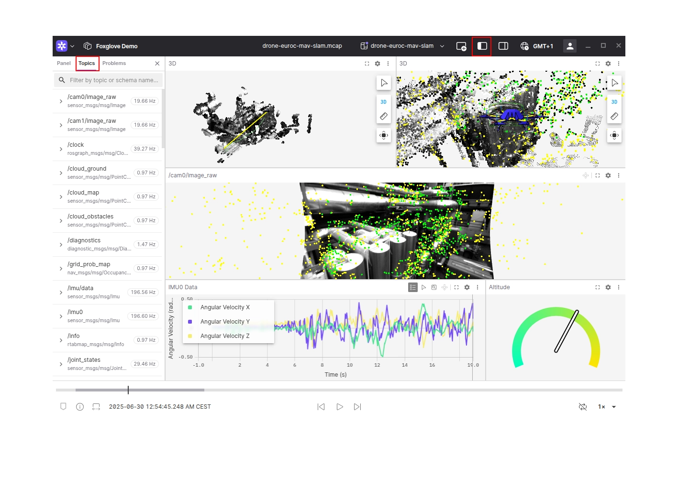
Task: Toggle the left sidebar visibility
Action: point(482,46)
